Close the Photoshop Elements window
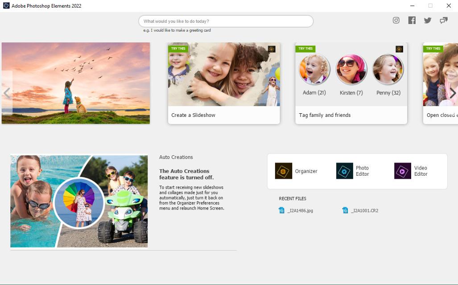The width and height of the screenshot is (458, 285). pyautogui.click(x=449, y=5)
